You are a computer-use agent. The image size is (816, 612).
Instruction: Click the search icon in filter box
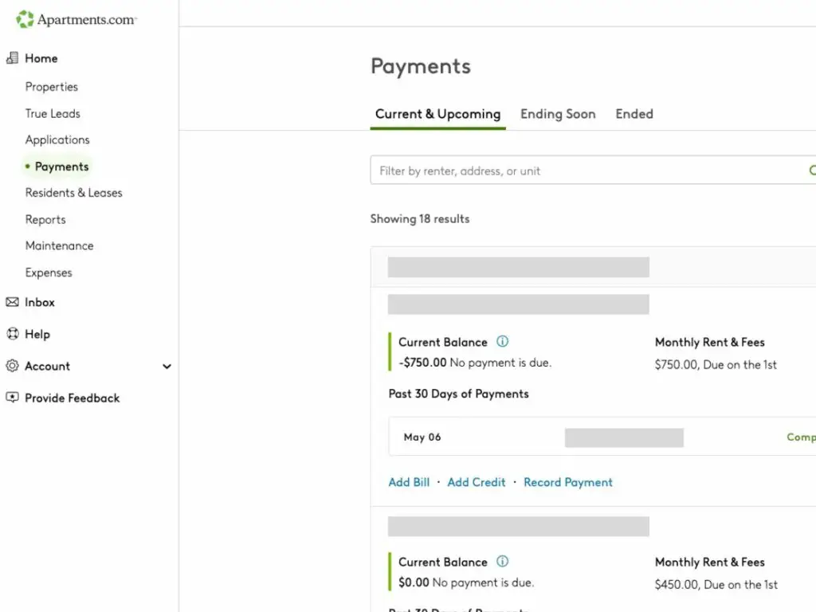pos(812,171)
